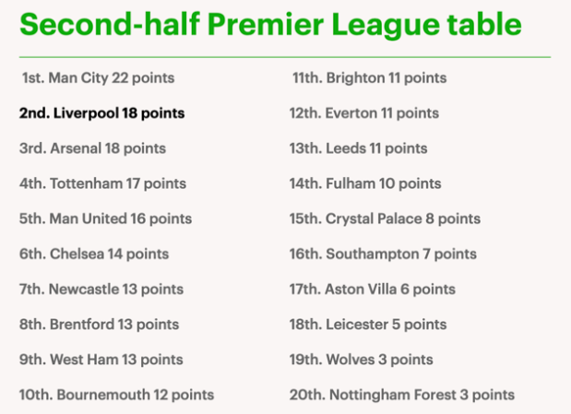
Task: Click the Fulham 10 points entry
Action: tap(365, 183)
